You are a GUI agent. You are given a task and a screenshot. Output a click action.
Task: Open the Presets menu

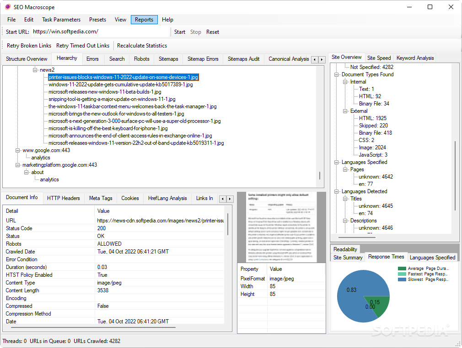pos(97,20)
